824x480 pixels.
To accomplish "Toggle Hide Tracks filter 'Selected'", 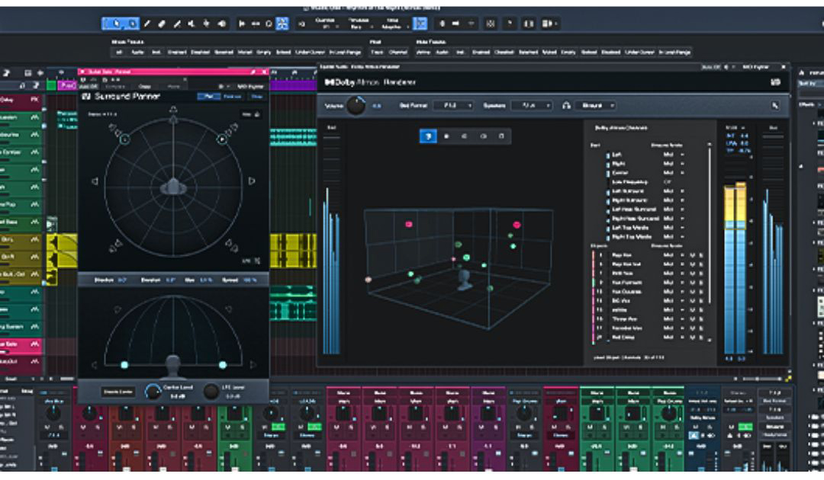I will (529, 53).
